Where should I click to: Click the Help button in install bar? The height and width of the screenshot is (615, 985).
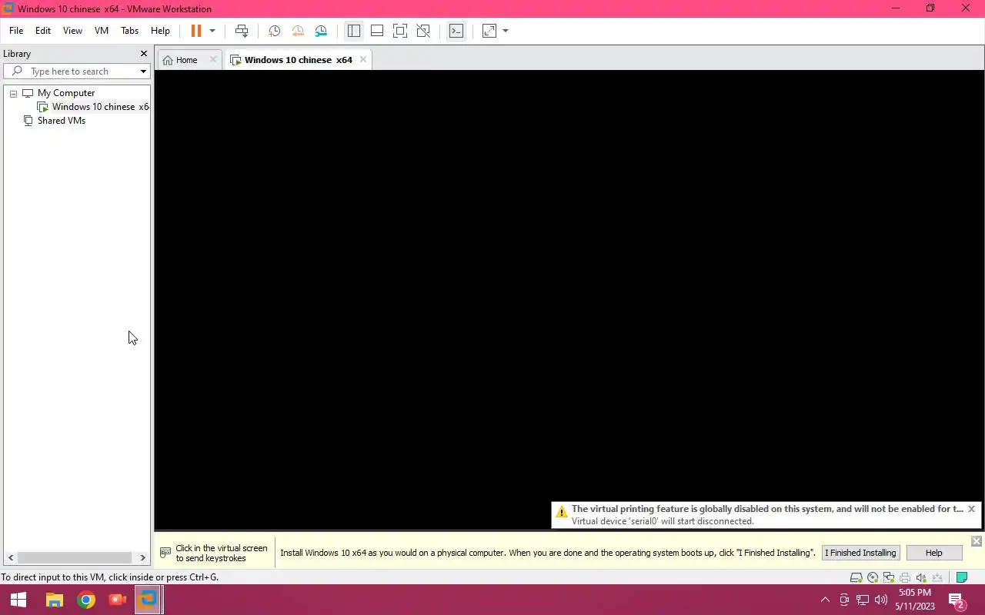pos(933,553)
